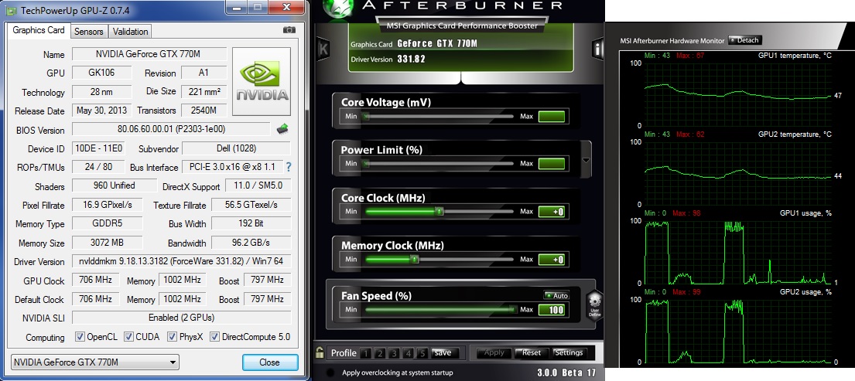Toggle the CUDA checkbox
Screen dimensions: 855x381
128,337
